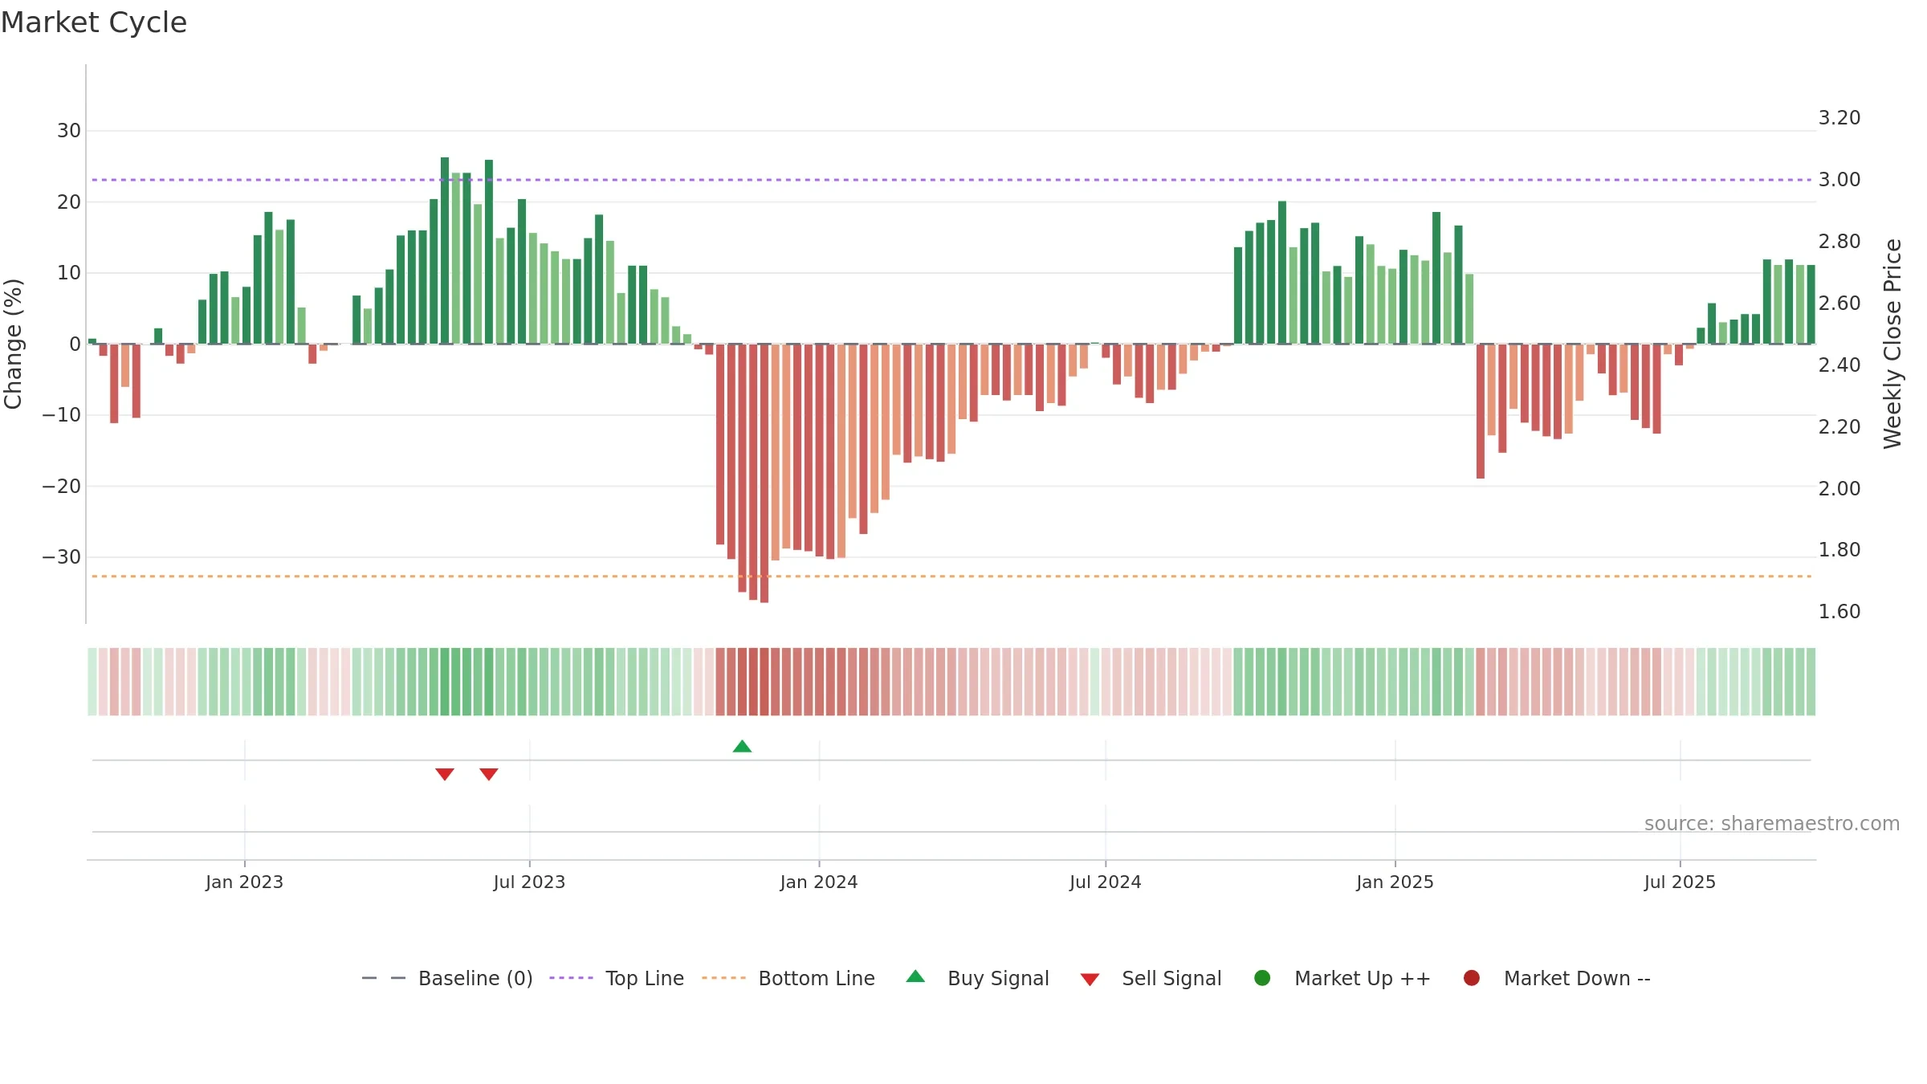The height and width of the screenshot is (1084, 1927).
Task: Click the green Buy Signal triangle marker on timeline
Action: (x=742, y=747)
